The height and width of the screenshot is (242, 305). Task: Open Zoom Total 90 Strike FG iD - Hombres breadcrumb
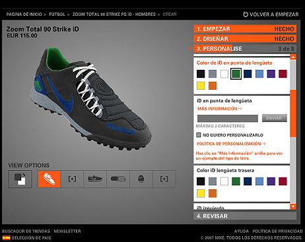pyautogui.click(x=114, y=15)
